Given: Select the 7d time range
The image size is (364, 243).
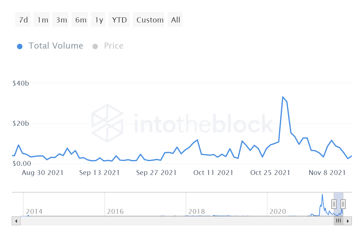Looking at the screenshot, I should click(23, 20).
